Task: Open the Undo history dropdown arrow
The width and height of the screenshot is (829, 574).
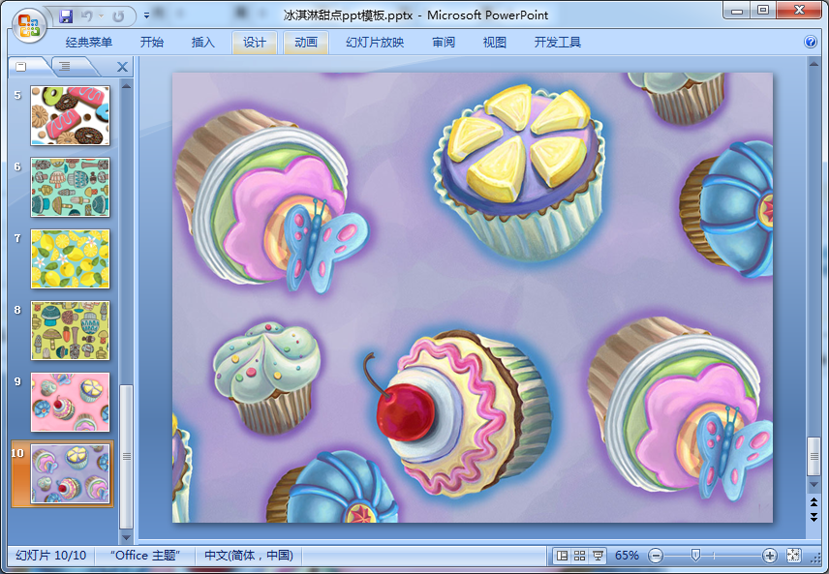Action: [x=101, y=15]
